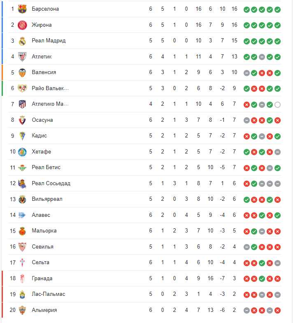
Task: Click the Las Palmas crest icon
Action: [x=22, y=294]
